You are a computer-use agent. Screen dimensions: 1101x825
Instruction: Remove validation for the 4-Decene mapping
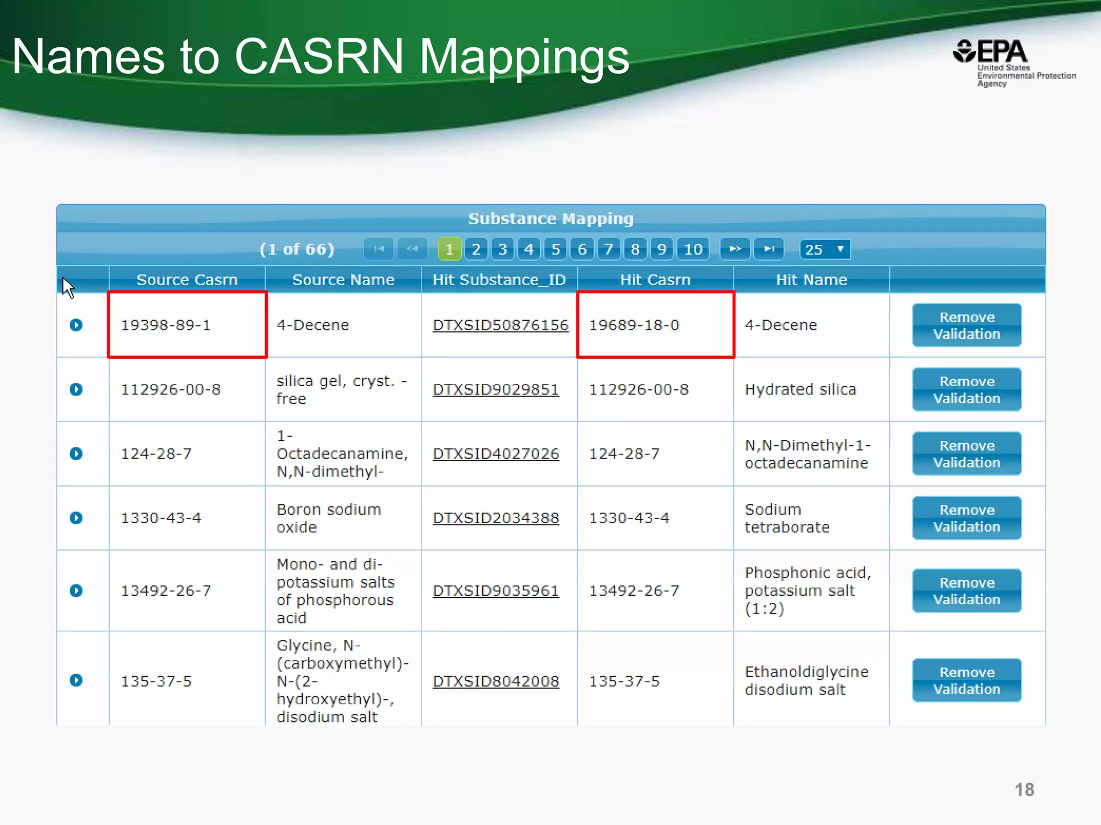(x=967, y=325)
